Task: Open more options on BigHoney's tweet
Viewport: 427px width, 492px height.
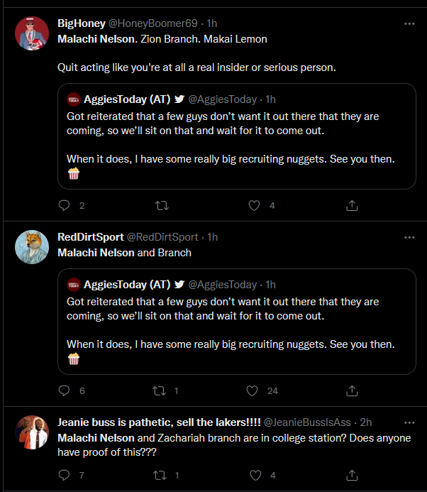Action: pos(409,23)
